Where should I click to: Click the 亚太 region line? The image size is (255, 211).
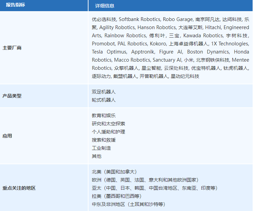[x=155, y=188]
